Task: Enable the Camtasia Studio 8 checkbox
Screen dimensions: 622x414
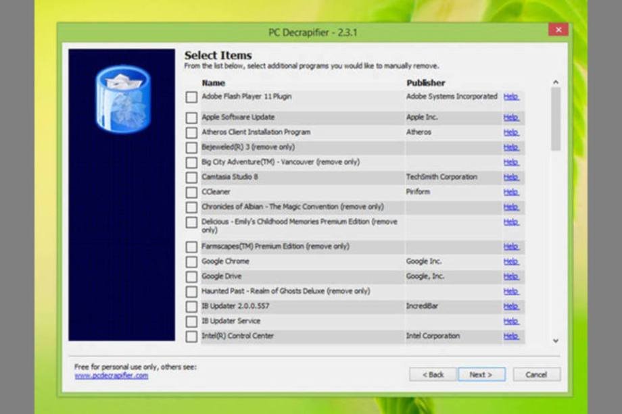Action: tap(191, 178)
